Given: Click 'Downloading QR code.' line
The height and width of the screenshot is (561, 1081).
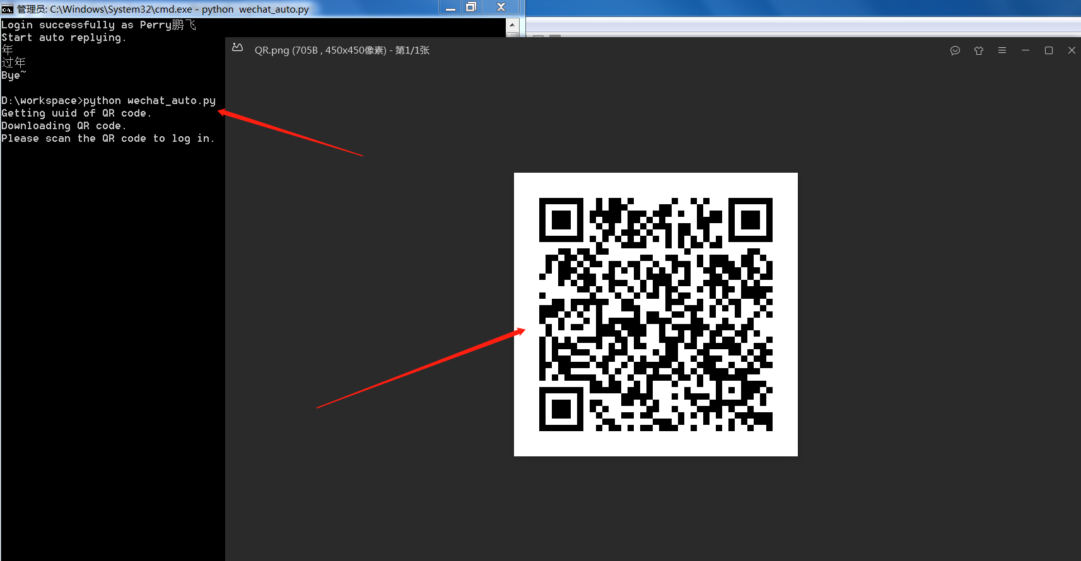Looking at the screenshot, I should [x=64, y=125].
